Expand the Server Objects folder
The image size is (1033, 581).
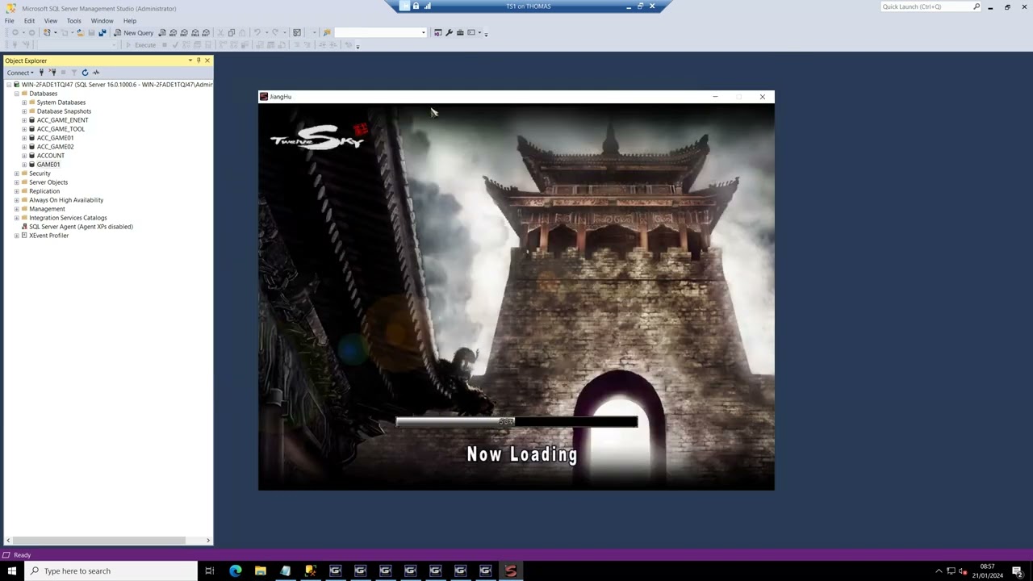[x=16, y=182]
